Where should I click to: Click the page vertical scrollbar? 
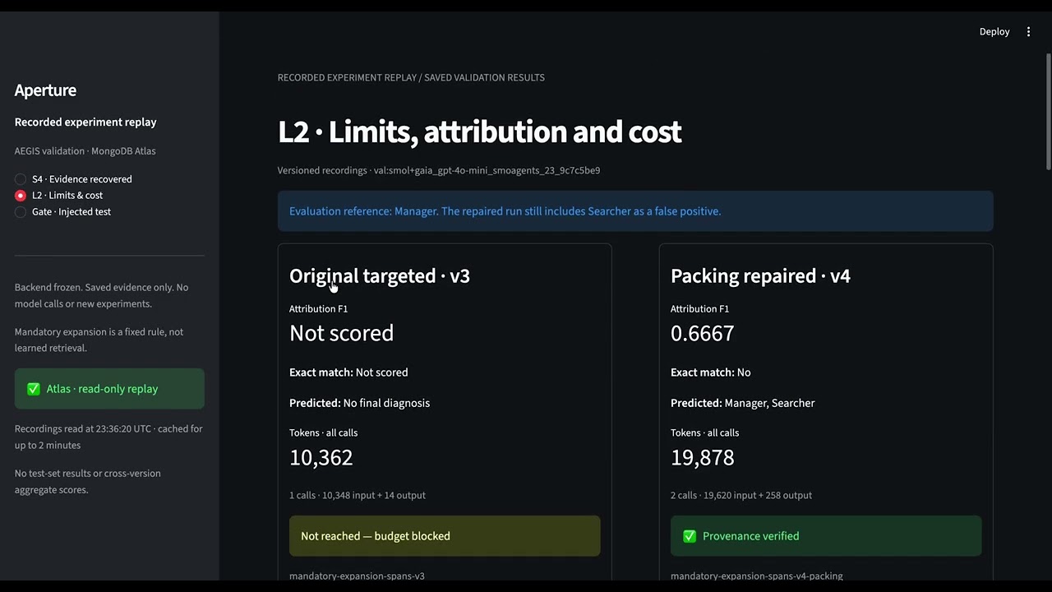[x=1048, y=111]
